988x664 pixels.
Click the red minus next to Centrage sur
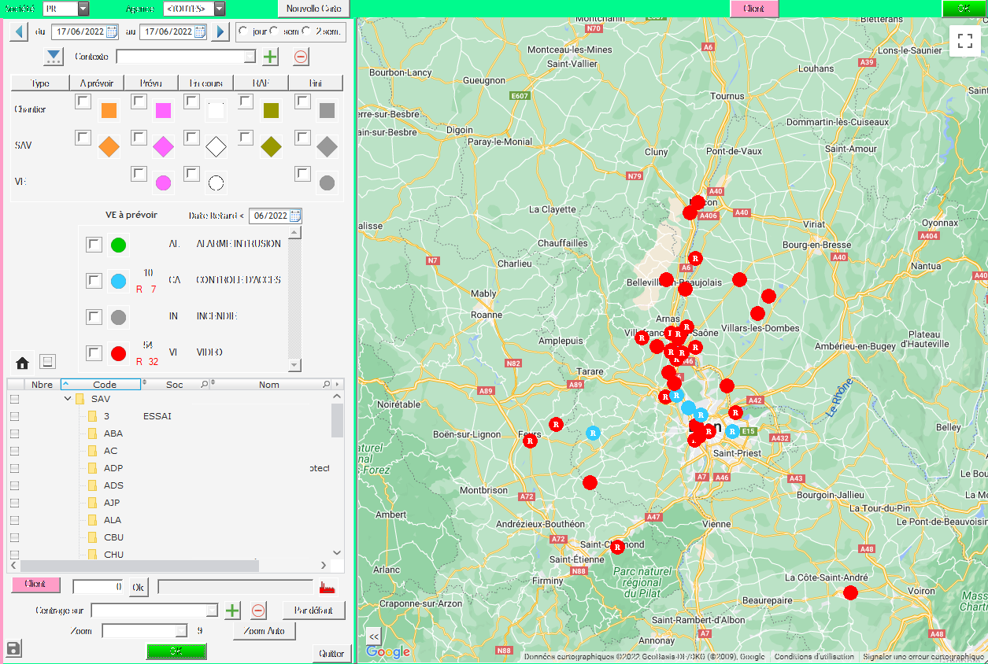258,611
